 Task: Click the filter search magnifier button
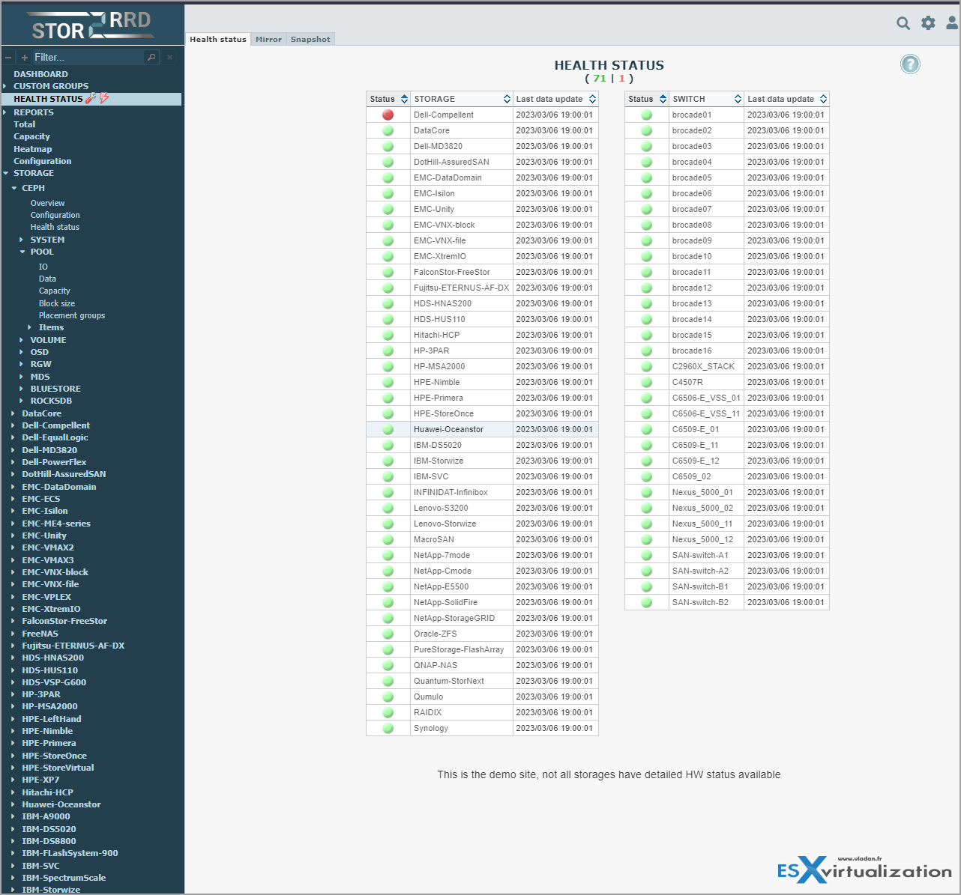(151, 57)
